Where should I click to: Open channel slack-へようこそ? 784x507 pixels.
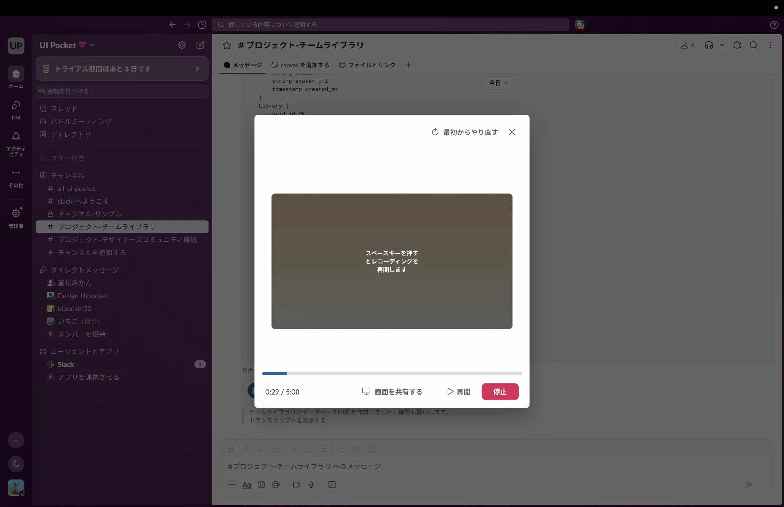click(122, 201)
